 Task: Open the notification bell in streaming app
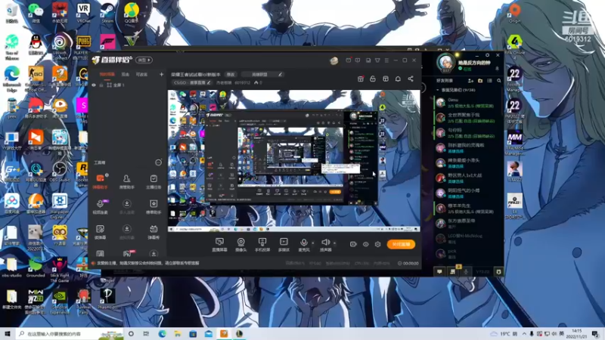(398, 79)
